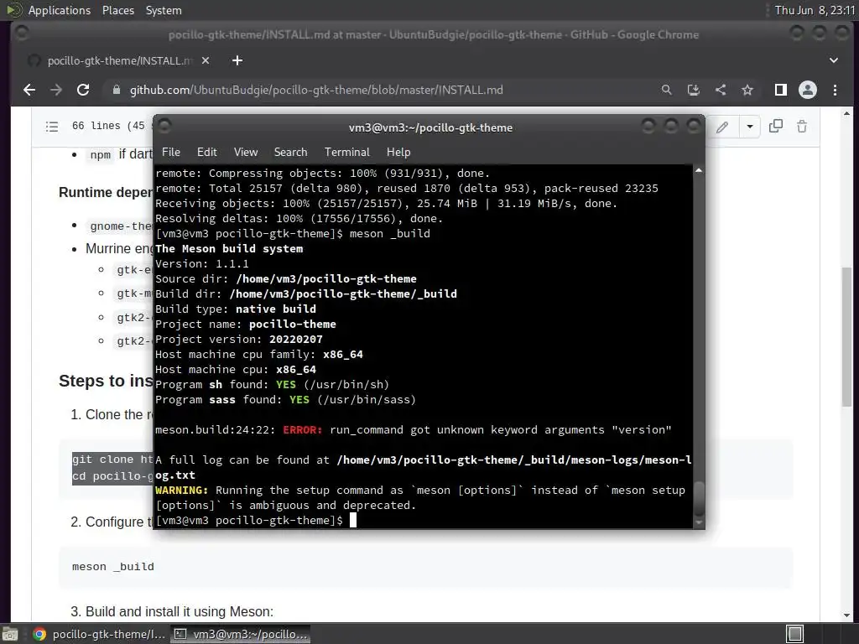
Task: Click the 'npm' inline code item
Action: pyautogui.click(x=101, y=155)
